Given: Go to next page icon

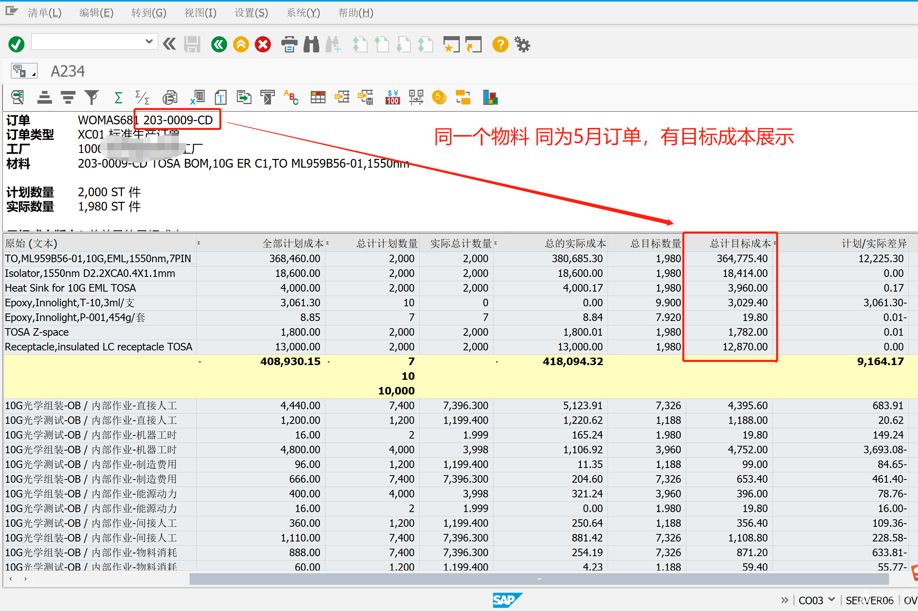Looking at the screenshot, I should pyautogui.click(x=403, y=44).
